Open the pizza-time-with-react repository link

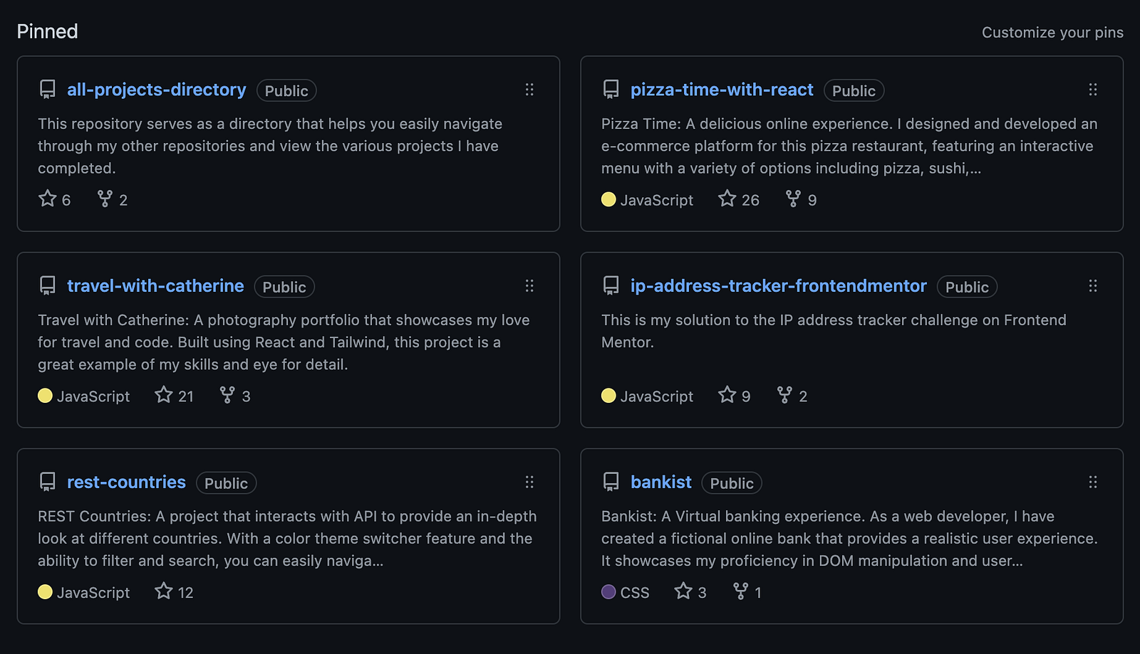721,90
